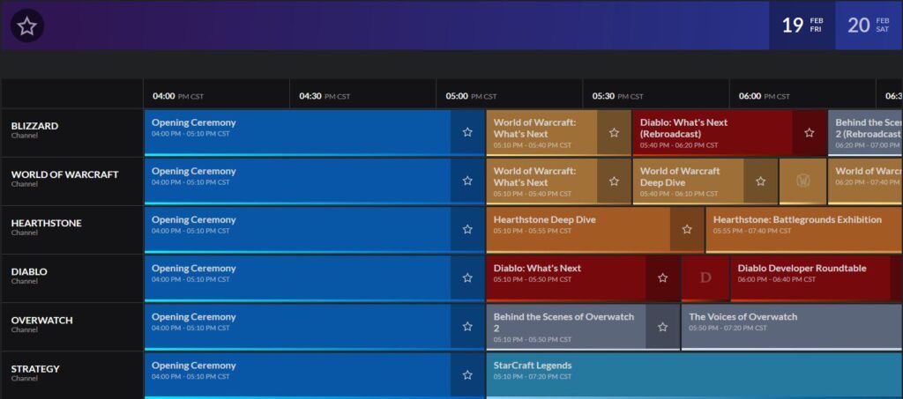Select the Strategy channel label
903x399 pixels.
coord(72,375)
